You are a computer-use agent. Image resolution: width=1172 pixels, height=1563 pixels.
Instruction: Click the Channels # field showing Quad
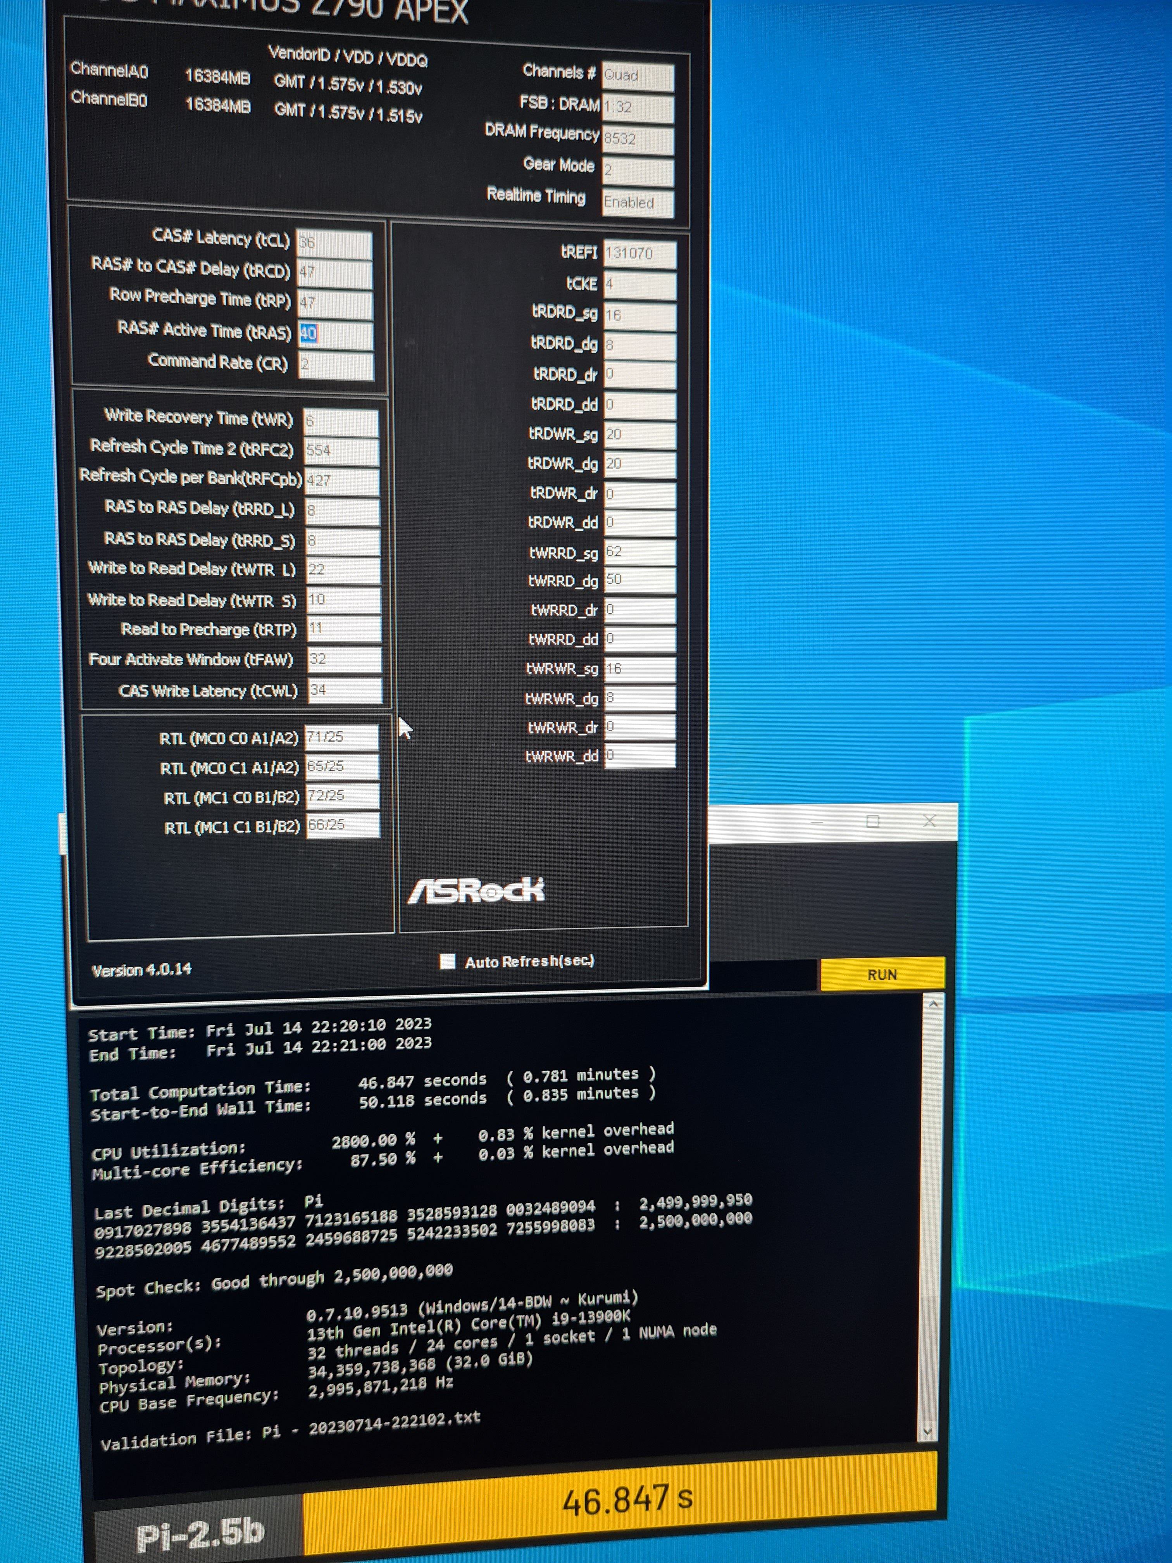tap(637, 77)
